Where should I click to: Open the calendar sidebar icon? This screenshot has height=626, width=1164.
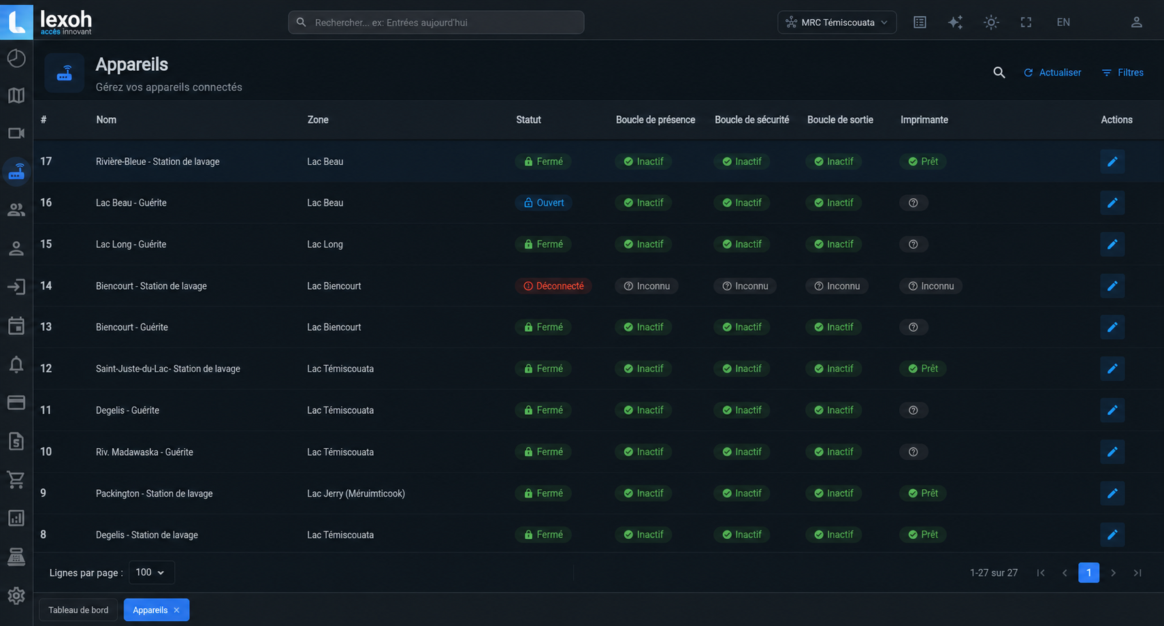tap(16, 326)
